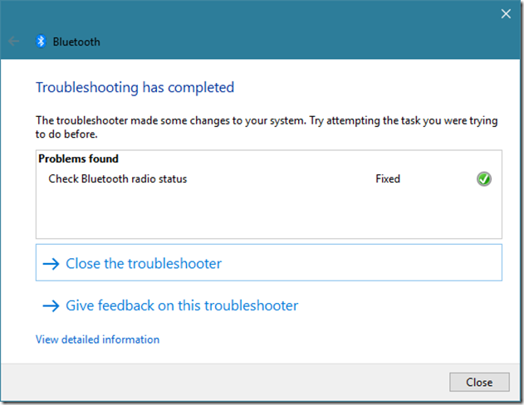Click the Problems found heading

79,159
